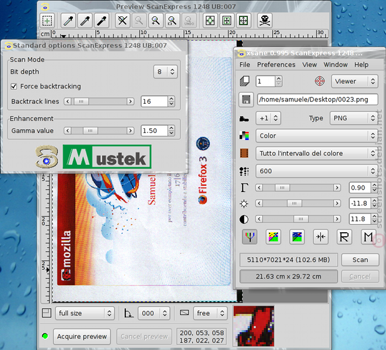Open the +1 filename counter step dropdown
This screenshot has width=386, height=350.
coord(268,118)
